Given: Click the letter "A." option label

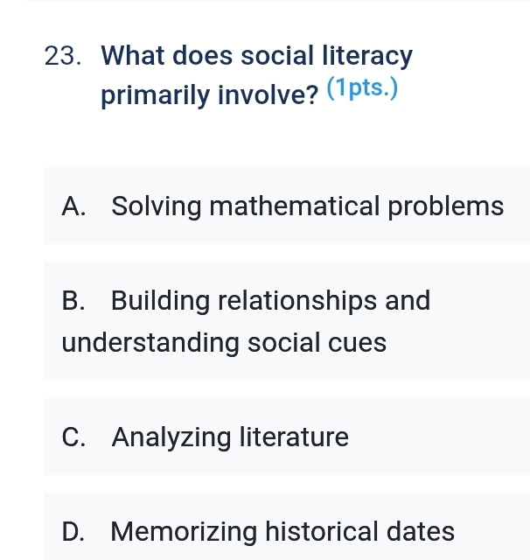Looking at the screenshot, I should click(x=75, y=207).
